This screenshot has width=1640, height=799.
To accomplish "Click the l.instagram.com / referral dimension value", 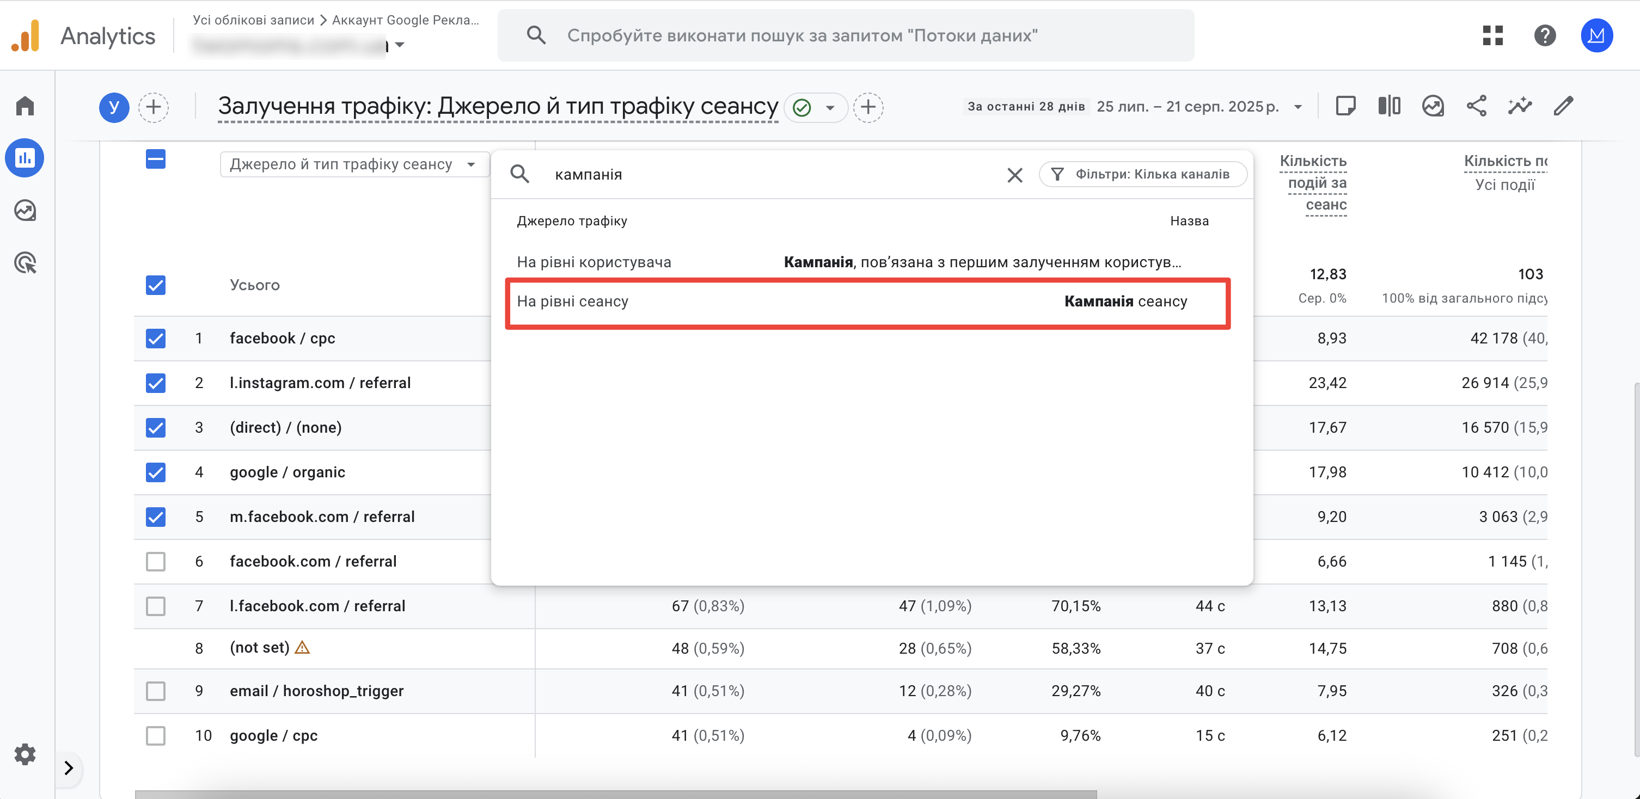I will pyautogui.click(x=320, y=383).
